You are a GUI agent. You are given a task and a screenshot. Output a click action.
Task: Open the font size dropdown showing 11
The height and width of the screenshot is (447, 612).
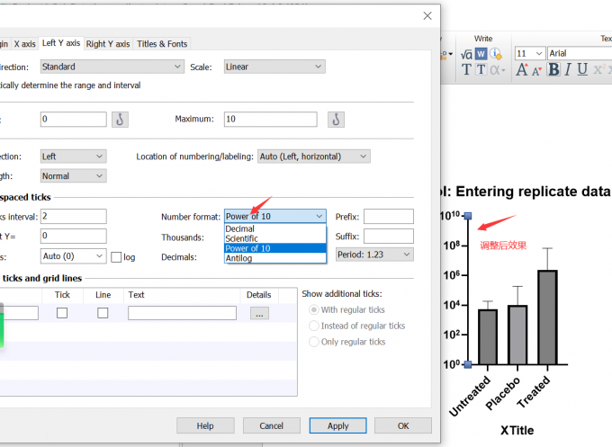point(529,54)
